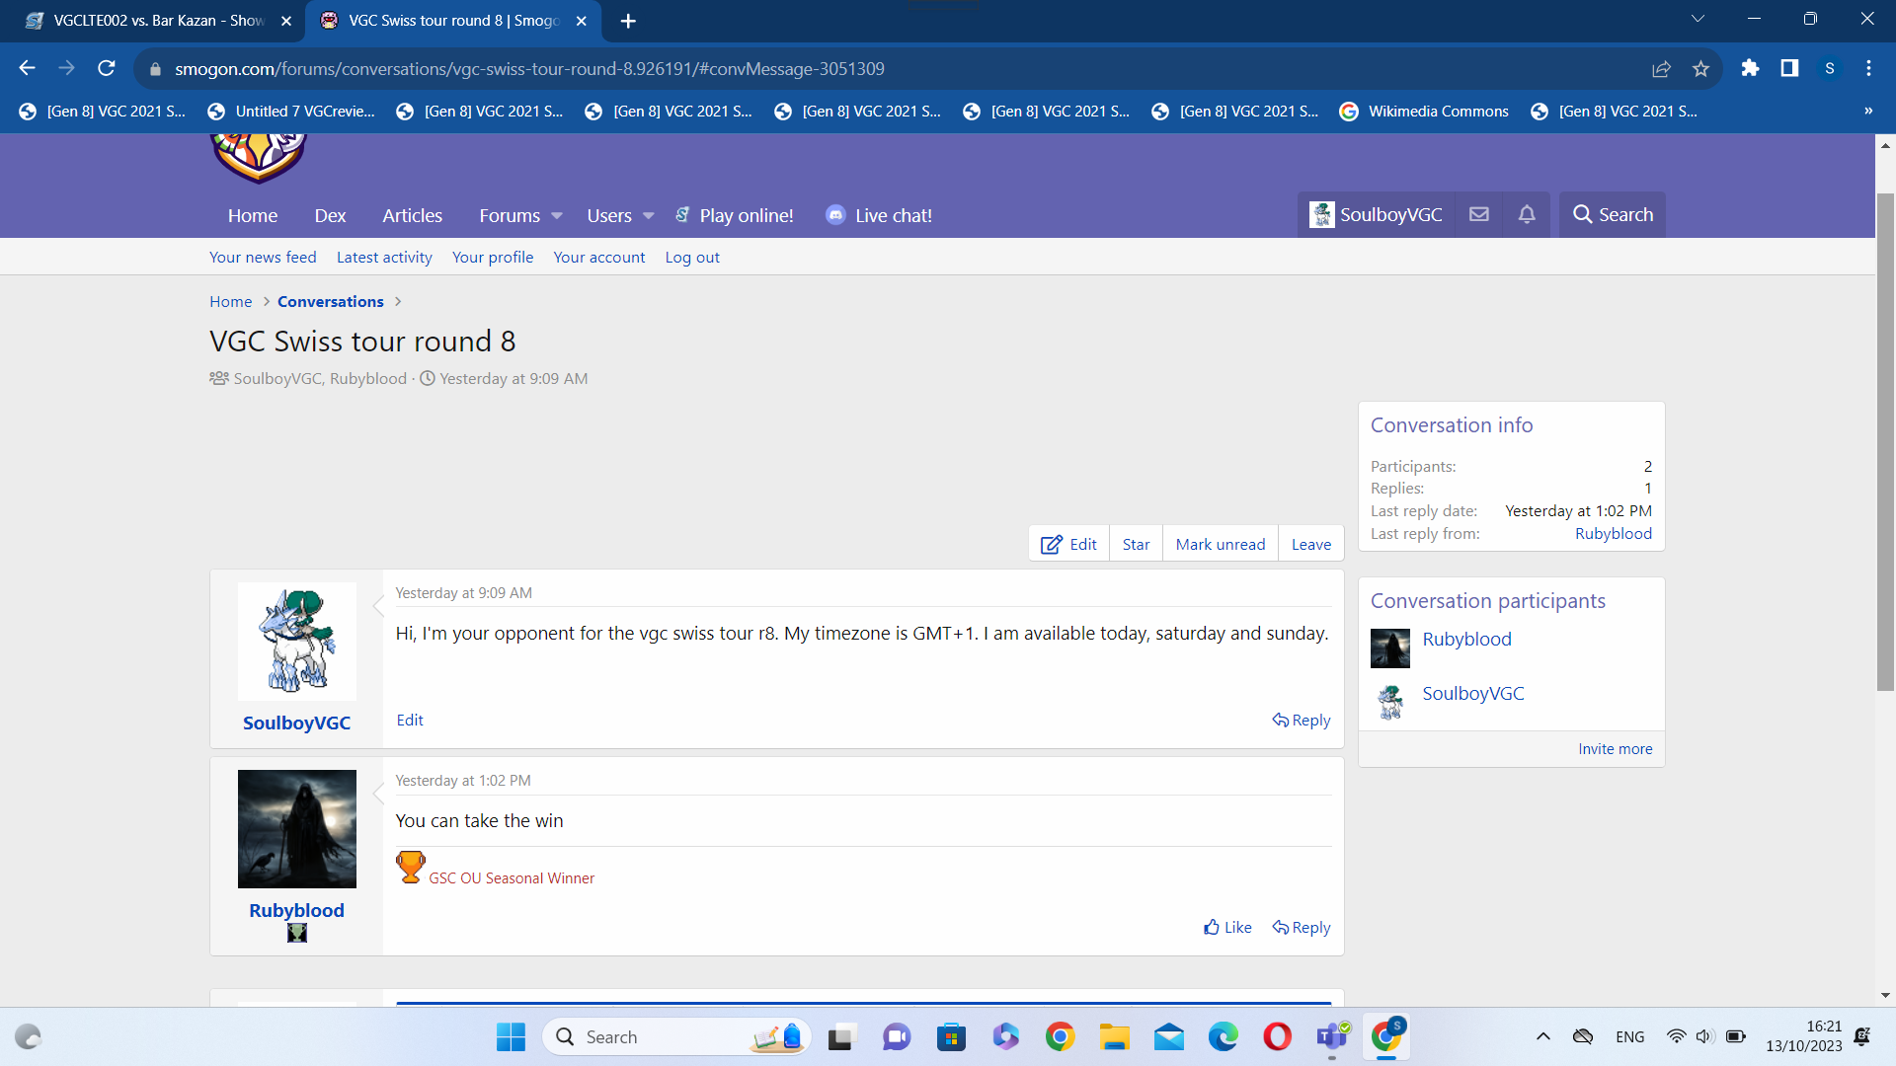
Task: Open Chrome extensions puzzle icon
Action: [1751, 68]
